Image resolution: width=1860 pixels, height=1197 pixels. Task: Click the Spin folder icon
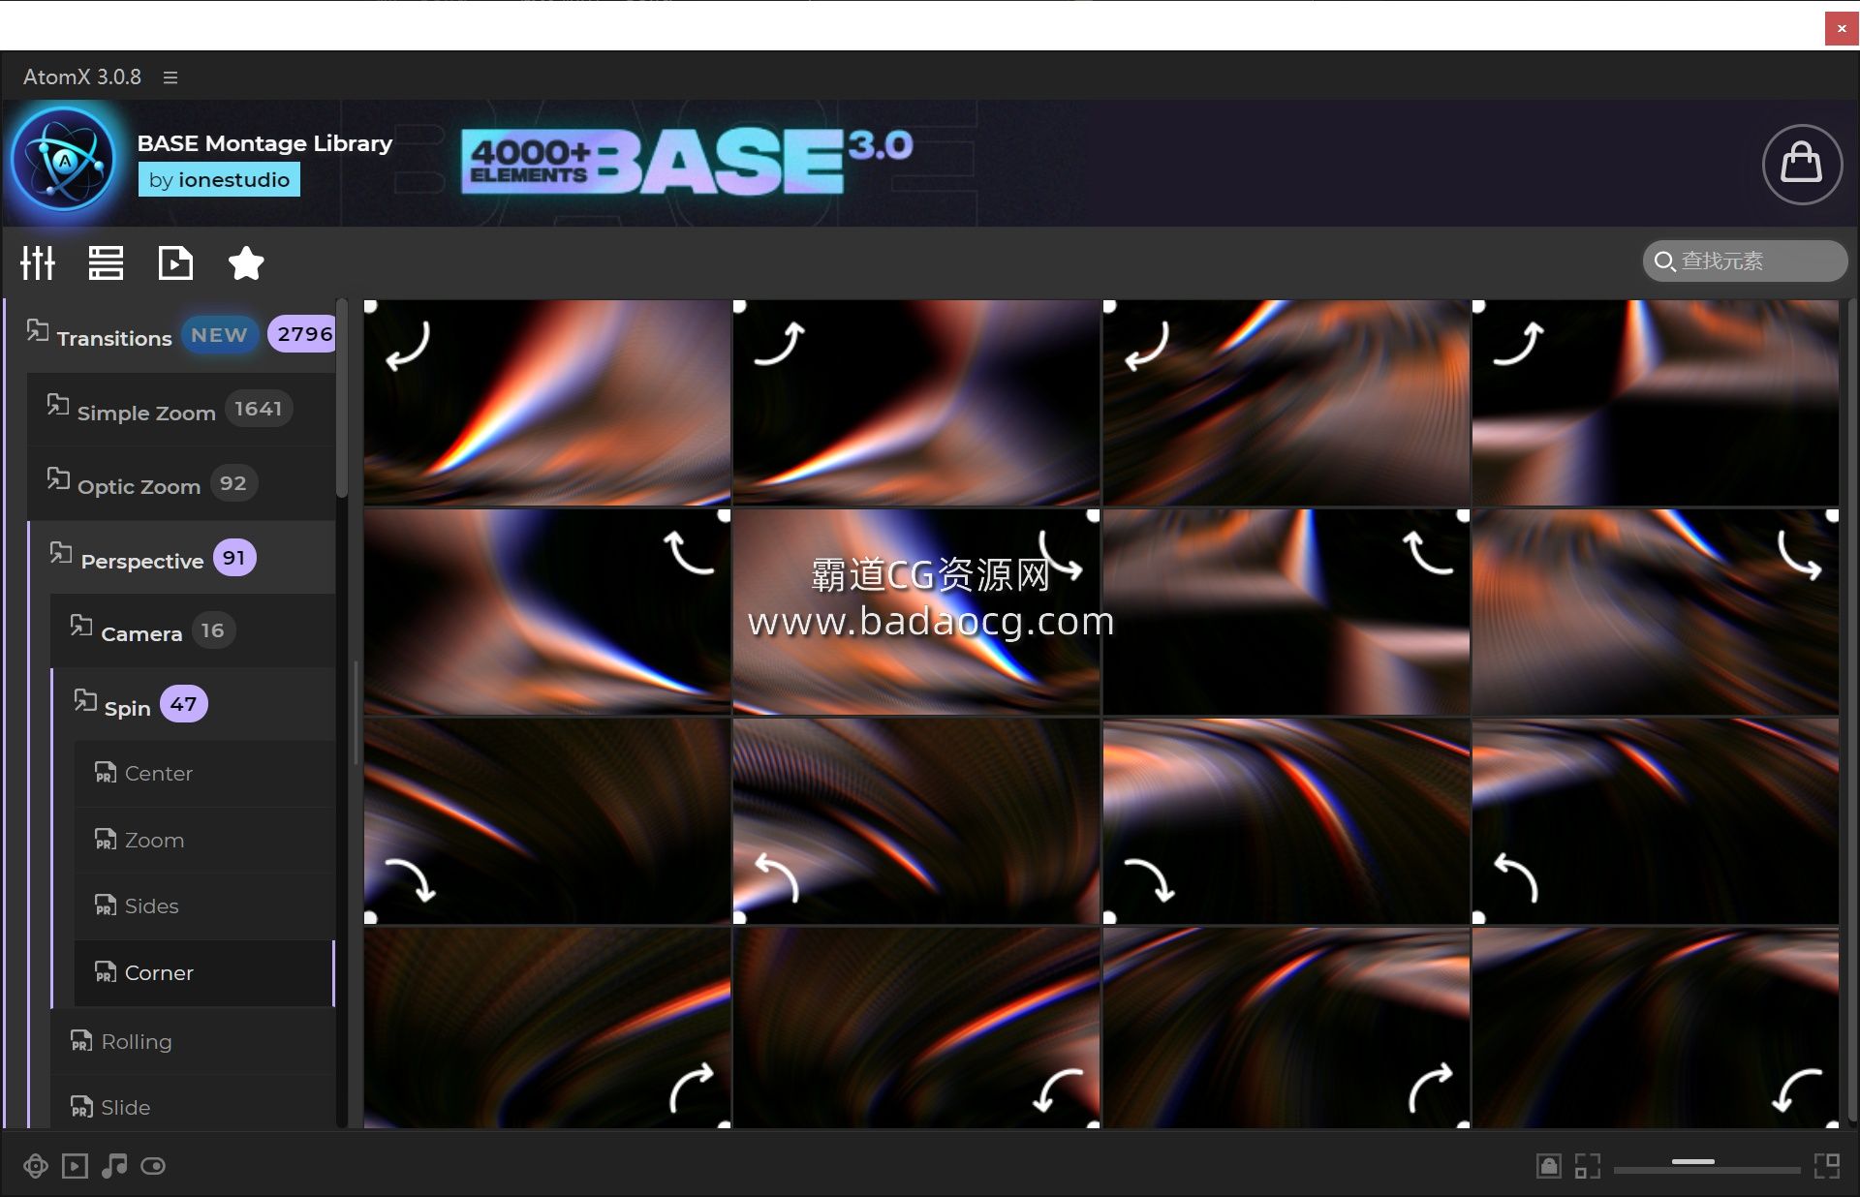(x=85, y=700)
